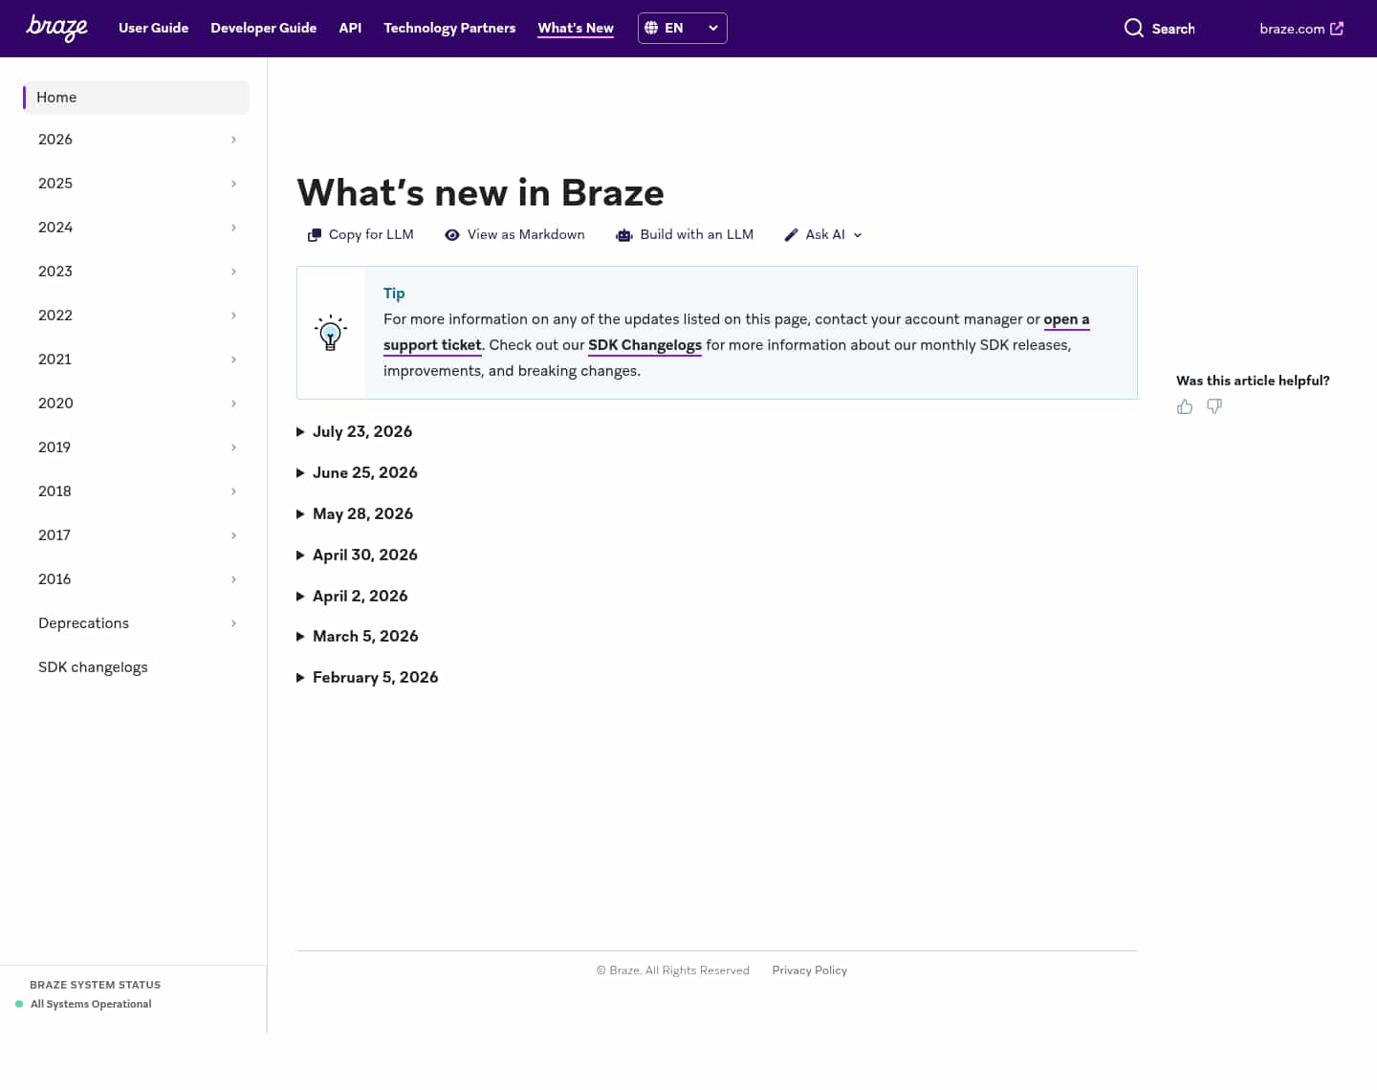The image size is (1377, 1090).
Task: Click the View as Markdown button
Action: coord(514,234)
